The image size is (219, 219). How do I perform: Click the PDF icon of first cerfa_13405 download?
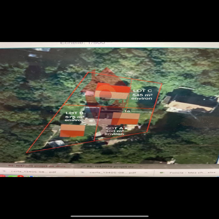click(4, 171)
